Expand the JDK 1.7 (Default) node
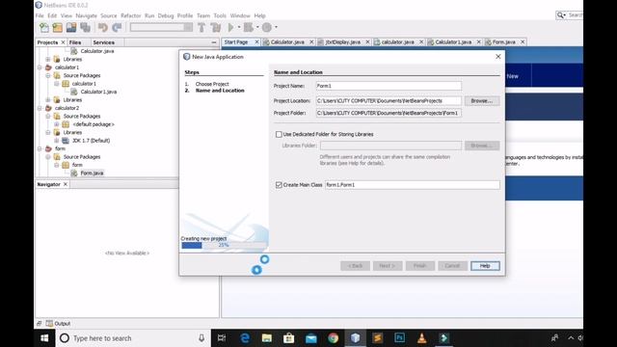 [x=56, y=141]
